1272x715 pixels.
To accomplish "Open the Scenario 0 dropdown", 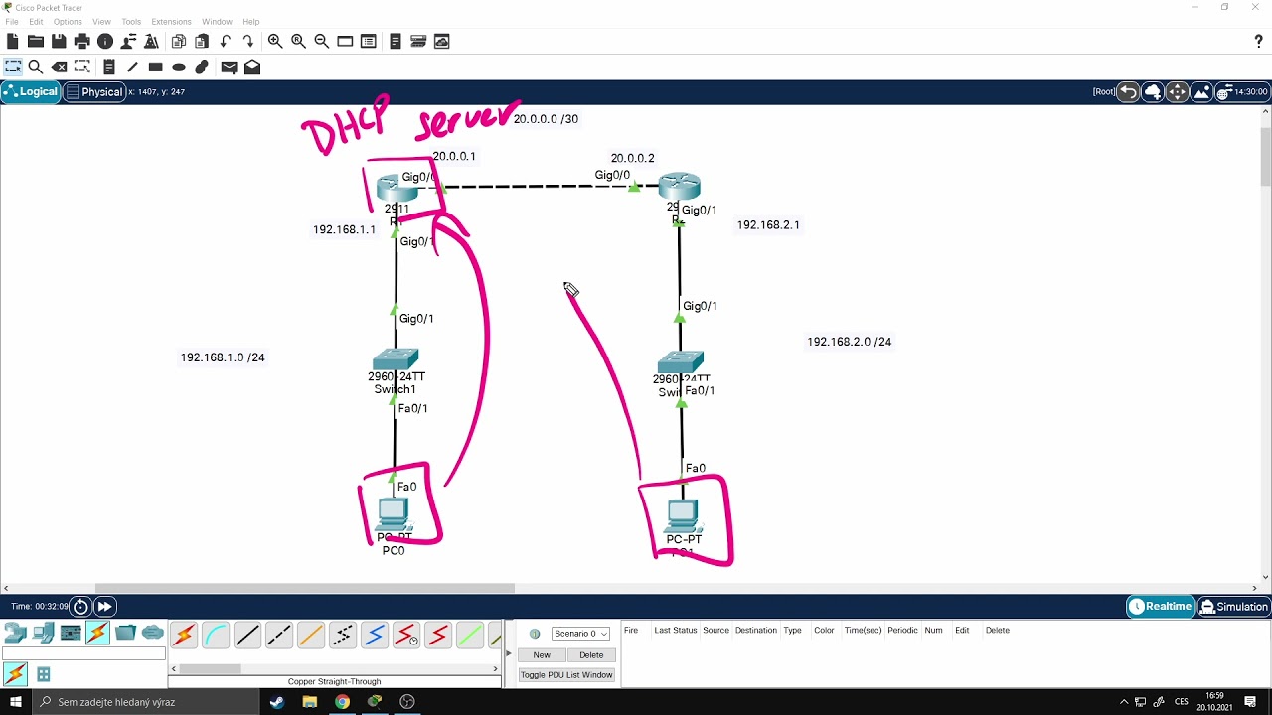I will point(580,634).
